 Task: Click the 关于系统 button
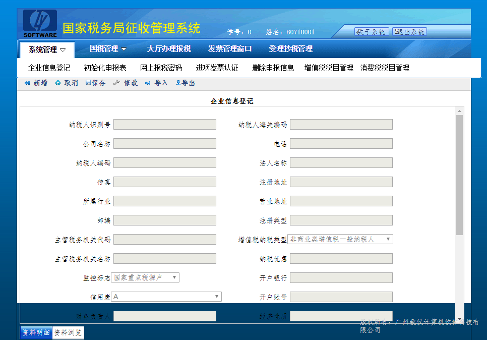pos(372,32)
